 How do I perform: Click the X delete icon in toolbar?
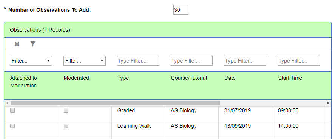pyautogui.click(x=17, y=44)
